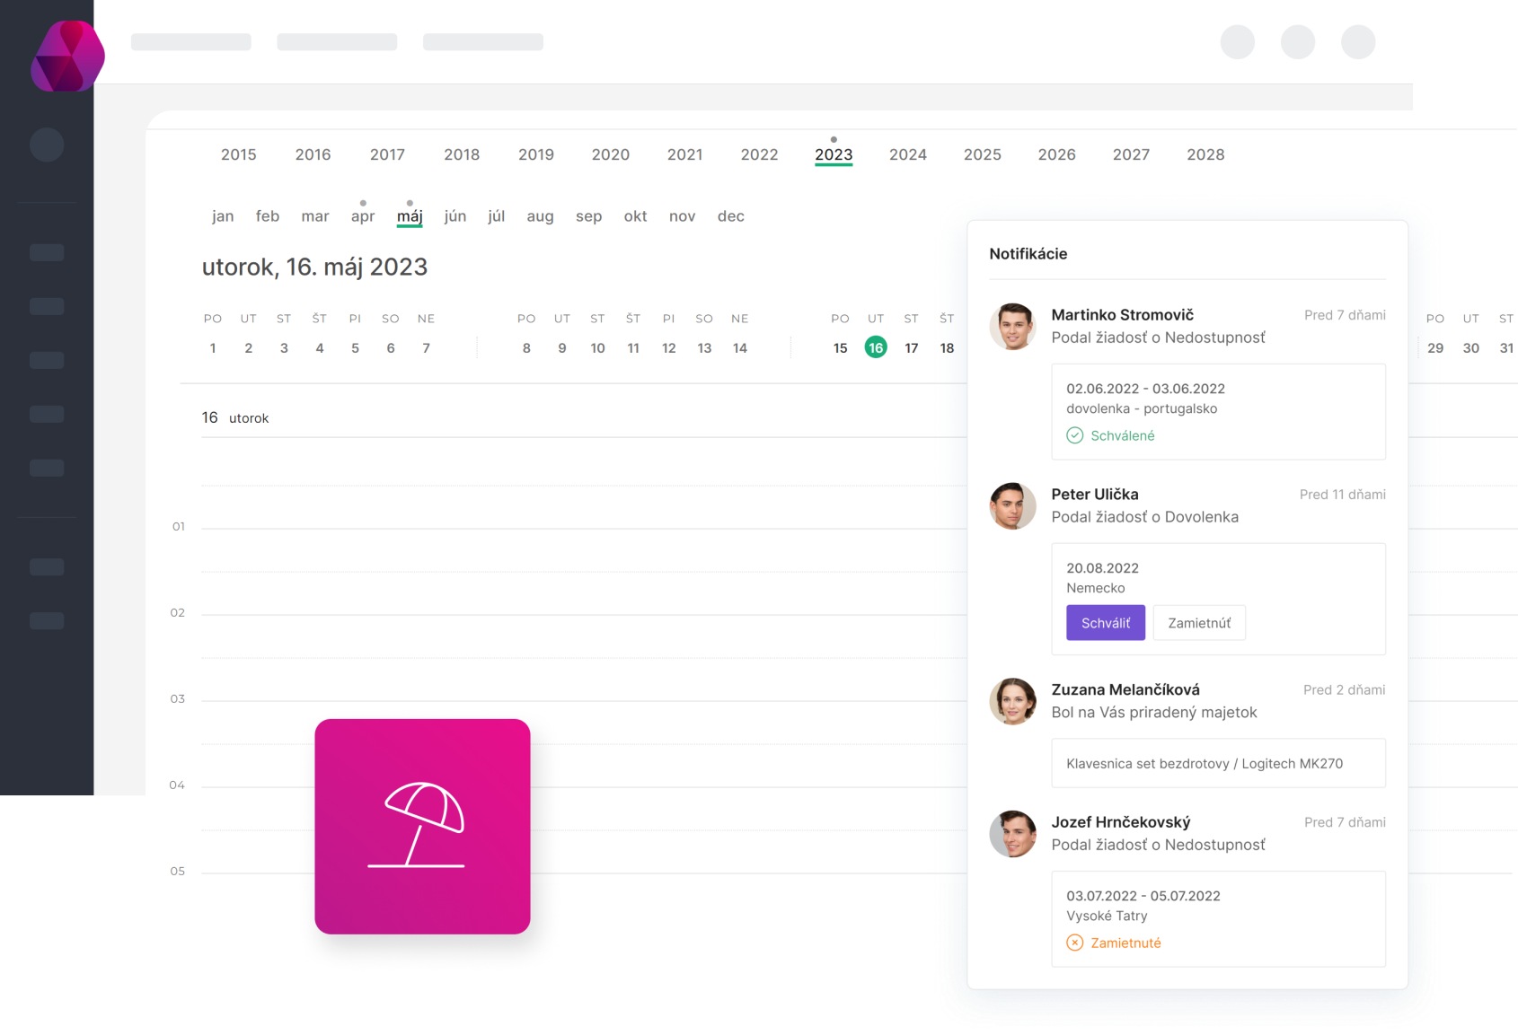Open the dovolenka - portugalsko request card
Screen dimensions: 1518x1035
click(x=1217, y=411)
